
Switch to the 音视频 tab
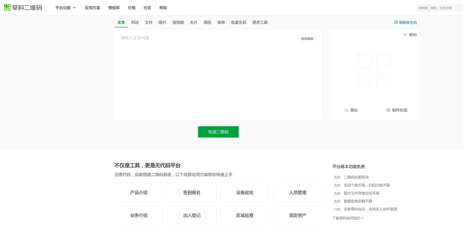pyautogui.click(x=178, y=22)
